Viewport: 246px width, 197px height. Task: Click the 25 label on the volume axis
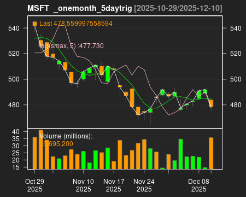[15, 153]
